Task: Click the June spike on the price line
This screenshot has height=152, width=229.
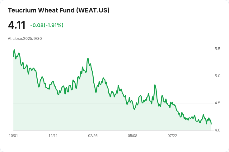Action: tap(155, 85)
